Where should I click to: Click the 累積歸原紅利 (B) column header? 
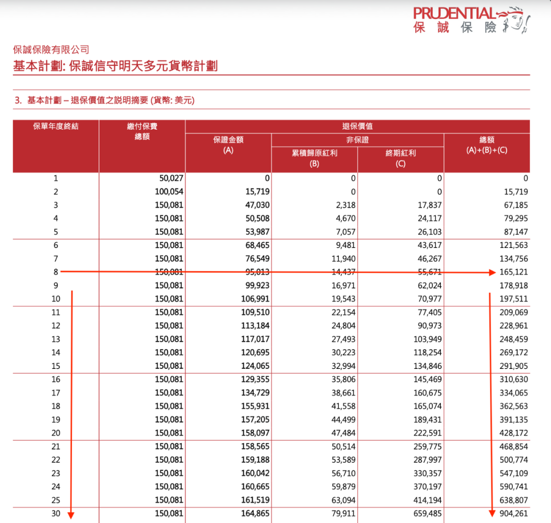314,158
